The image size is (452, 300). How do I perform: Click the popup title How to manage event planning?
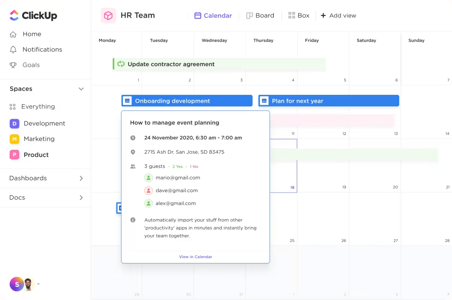click(174, 123)
